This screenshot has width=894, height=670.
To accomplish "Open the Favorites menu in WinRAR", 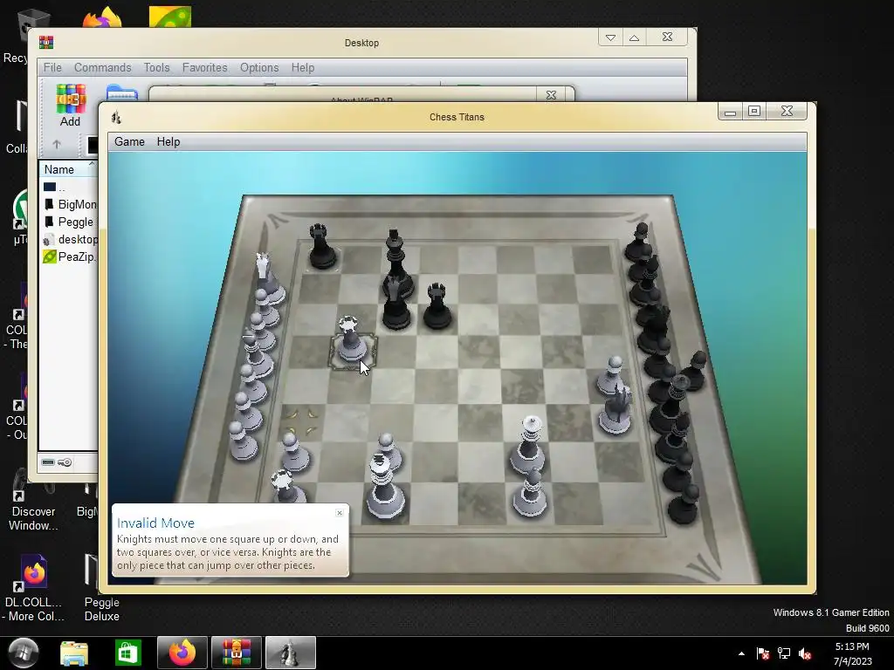I will [x=204, y=68].
